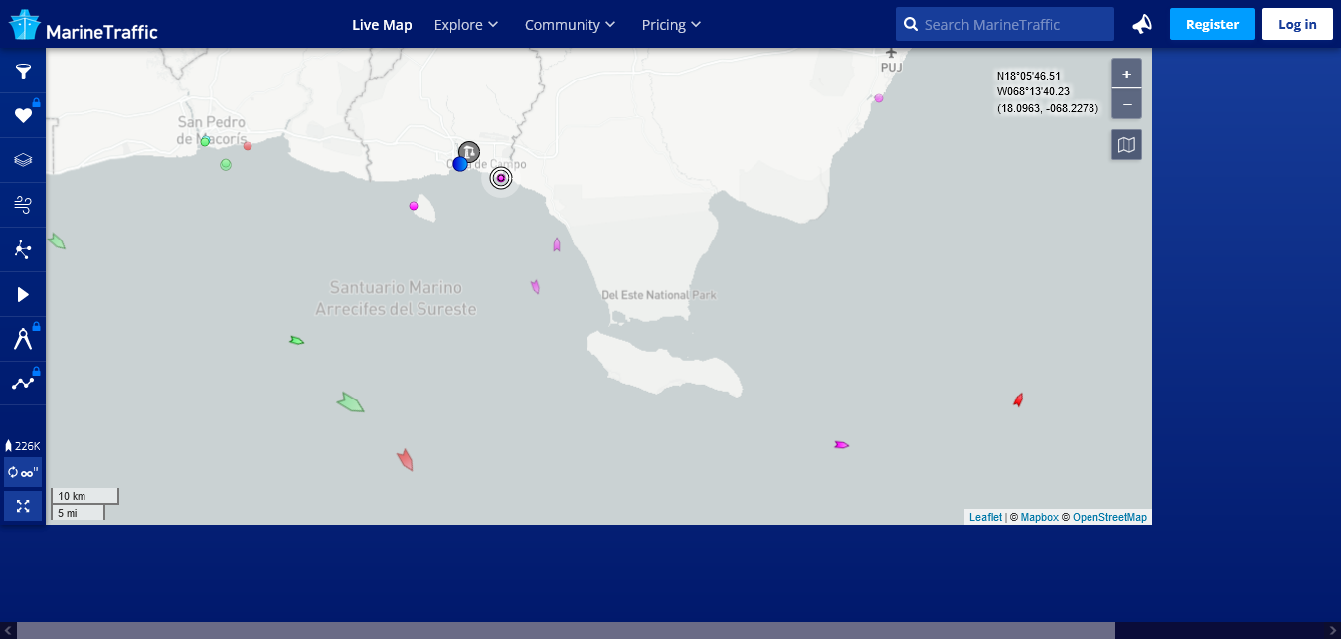The image size is (1341, 639).
Task: Click the MarineTraffic logo
Action: (x=84, y=26)
